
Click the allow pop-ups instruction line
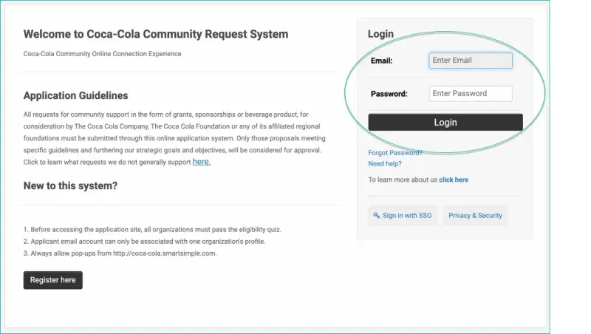click(120, 253)
